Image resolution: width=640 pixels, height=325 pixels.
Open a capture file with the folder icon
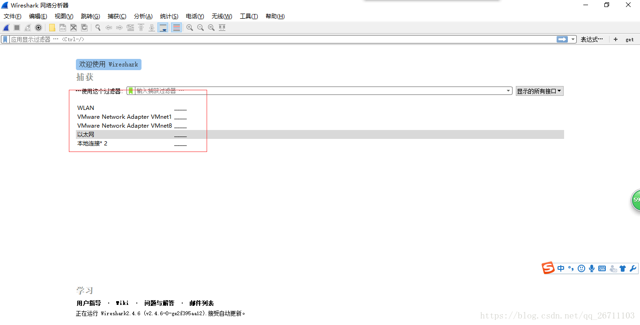pos(52,28)
